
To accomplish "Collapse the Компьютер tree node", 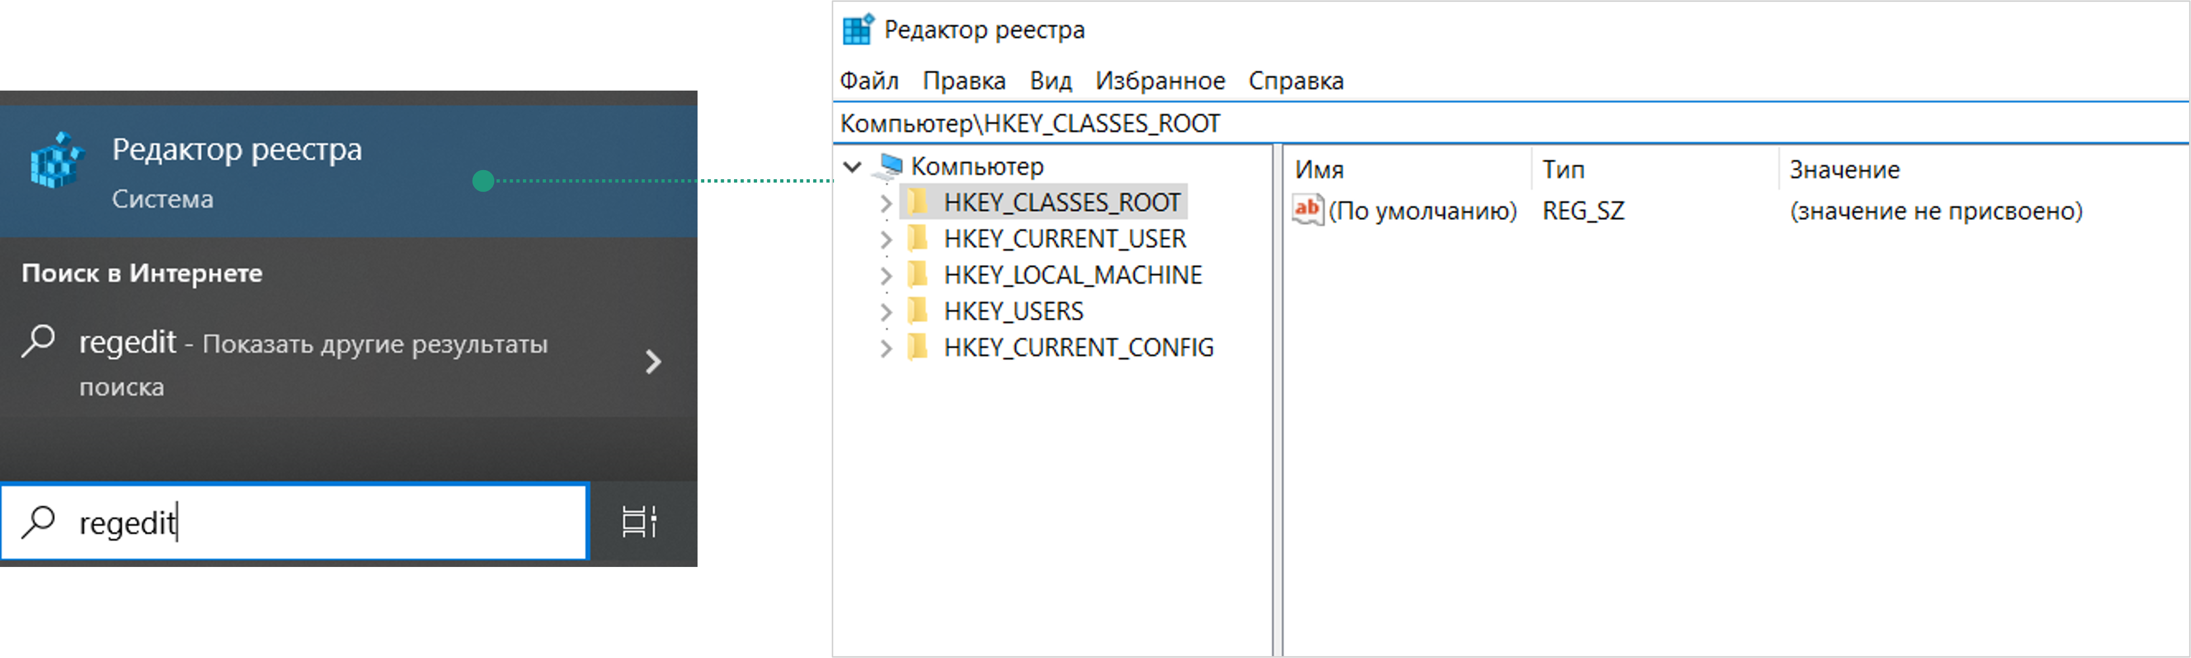I will tap(853, 167).
